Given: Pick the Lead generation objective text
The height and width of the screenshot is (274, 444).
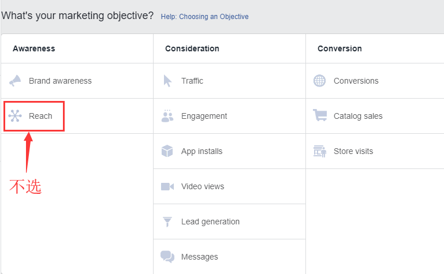Looking at the screenshot, I should [x=210, y=222].
